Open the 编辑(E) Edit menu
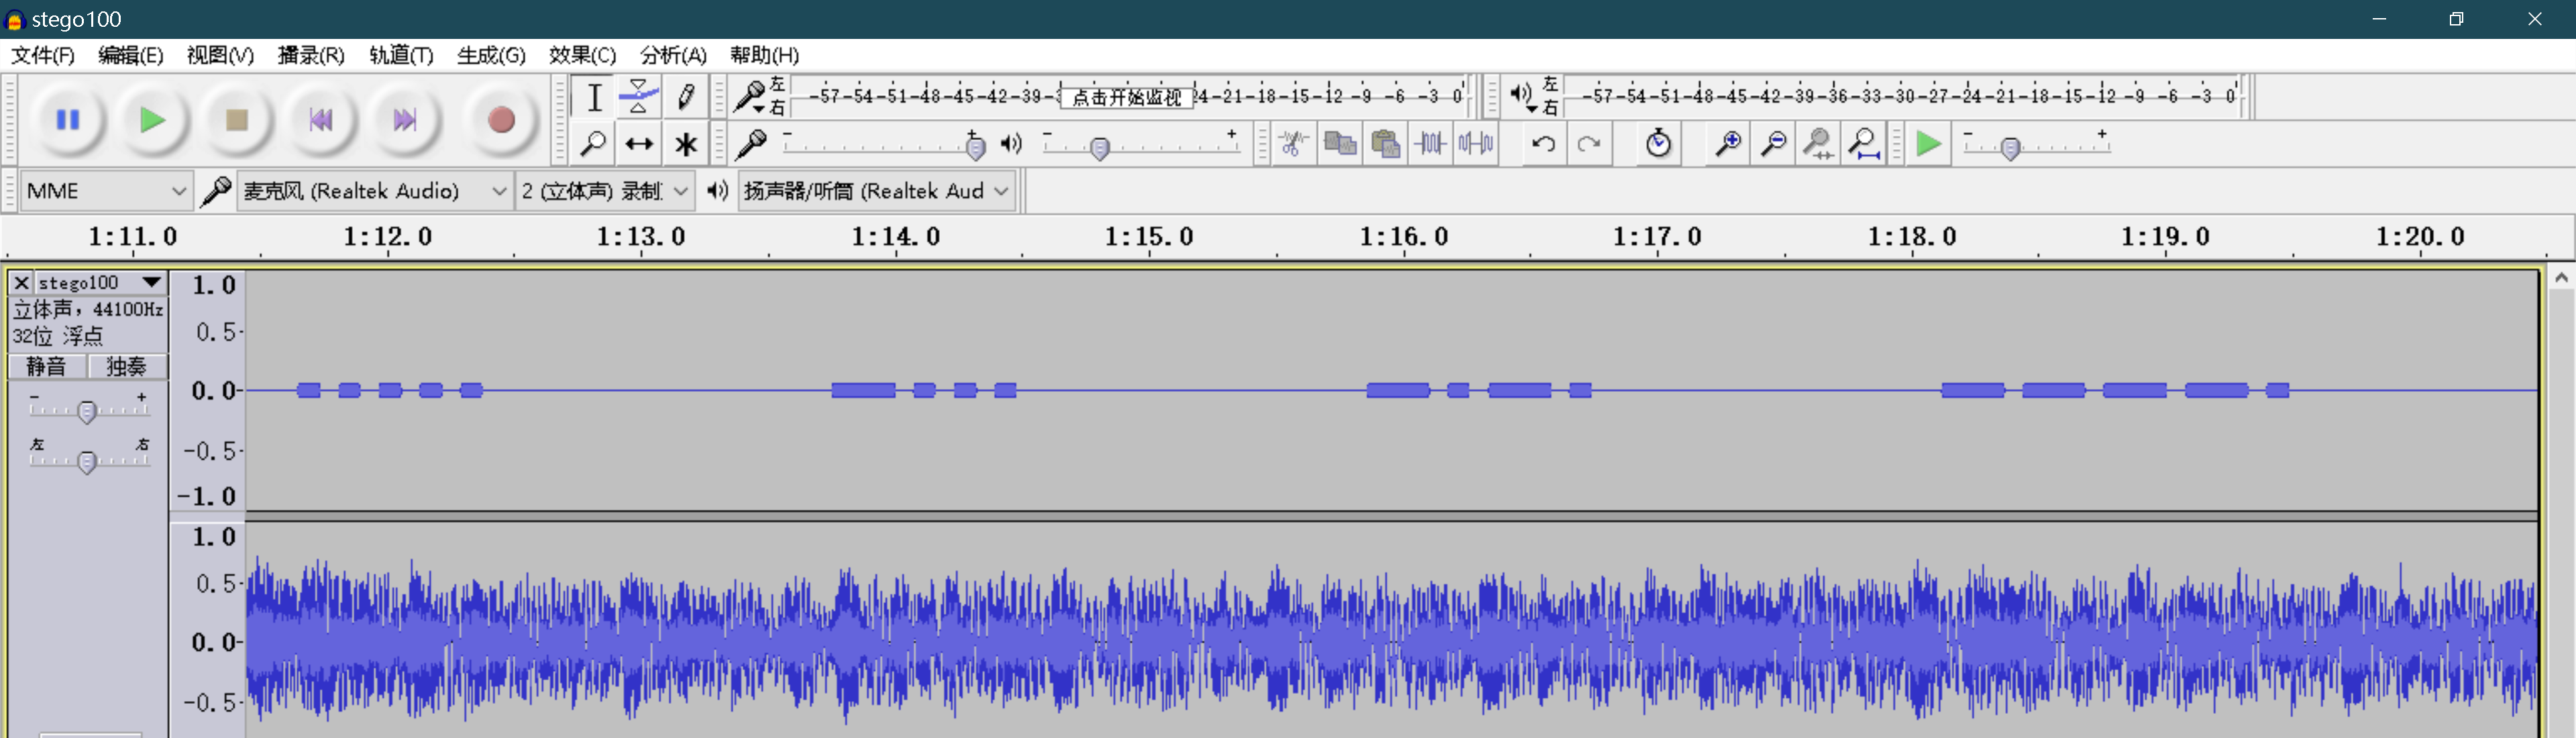 pyautogui.click(x=131, y=55)
